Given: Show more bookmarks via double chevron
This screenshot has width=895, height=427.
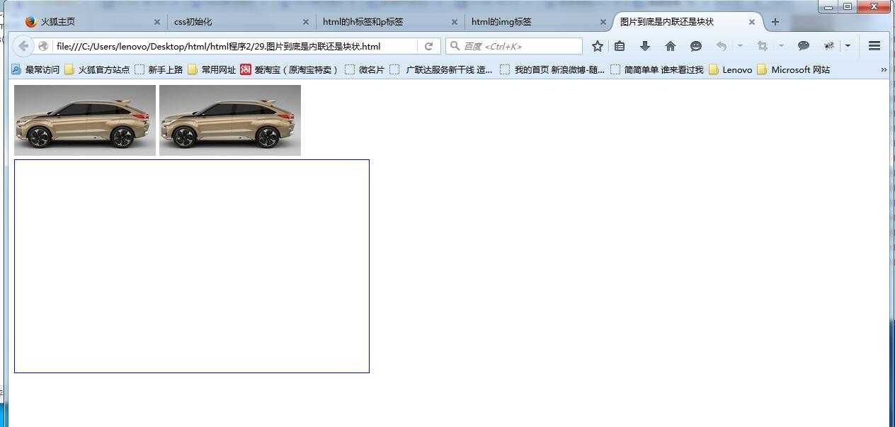Looking at the screenshot, I should [x=884, y=69].
